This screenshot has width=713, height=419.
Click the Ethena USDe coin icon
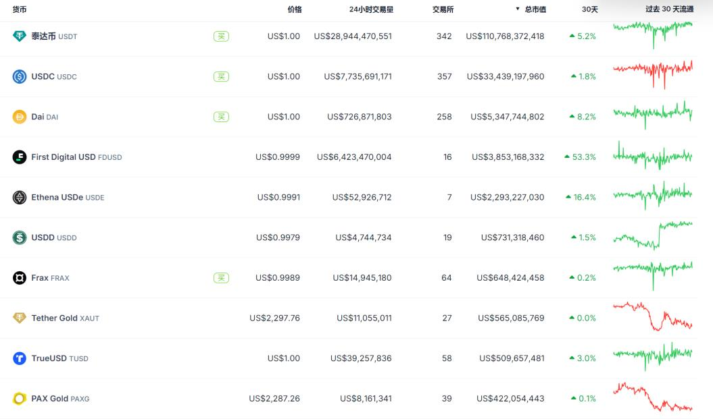coord(20,197)
